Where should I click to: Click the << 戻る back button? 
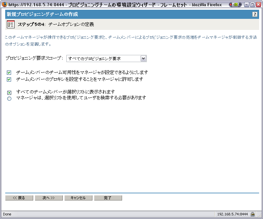pos(19,198)
